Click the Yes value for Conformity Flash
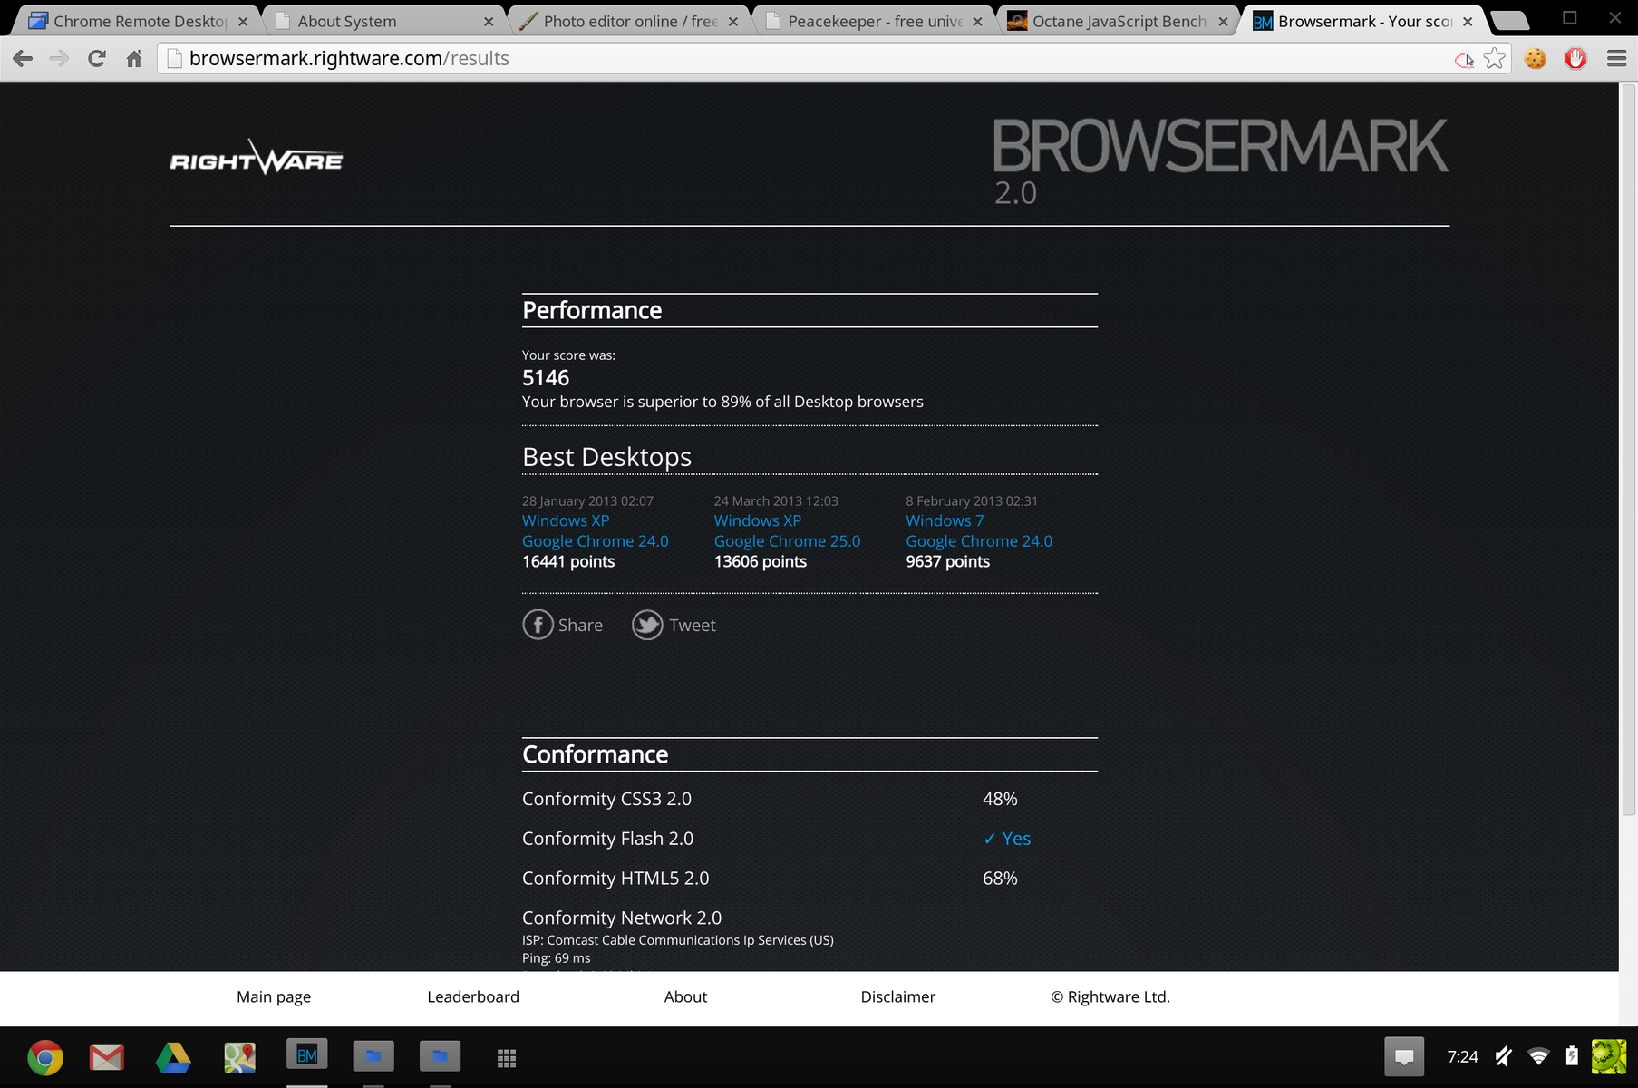1638x1088 pixels. pyautogui.click(x=1007, y=839)
